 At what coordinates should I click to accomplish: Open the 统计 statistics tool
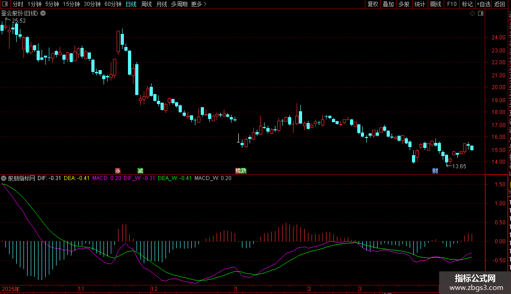(419, 4)
